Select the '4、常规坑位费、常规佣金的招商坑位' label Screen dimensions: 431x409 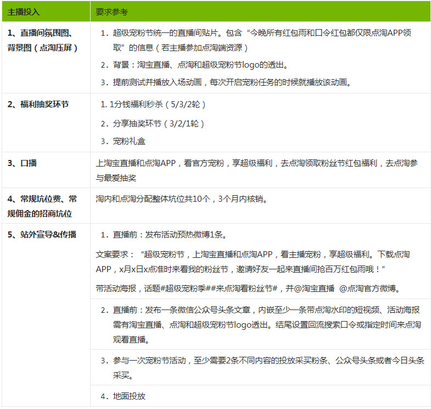point(42,206)
